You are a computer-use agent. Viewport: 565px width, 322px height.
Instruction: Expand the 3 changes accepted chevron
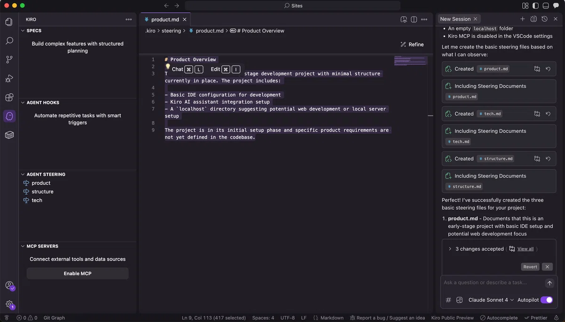[450, 249]
